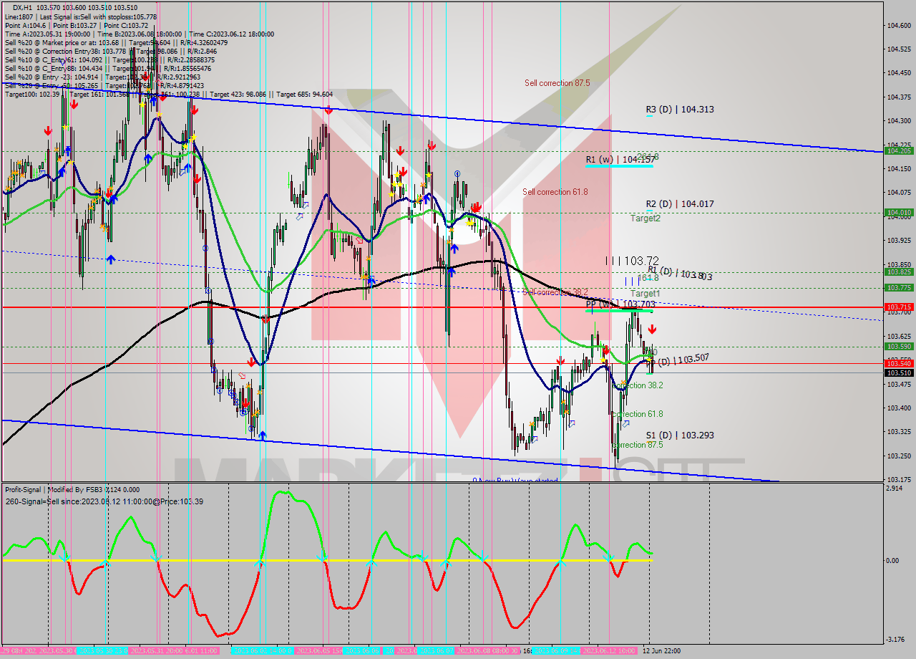Click the '0 New Buy Wave started' label

pyautogui.click(x=515, y=481)
